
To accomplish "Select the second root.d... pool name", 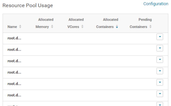I will [14, 50].
